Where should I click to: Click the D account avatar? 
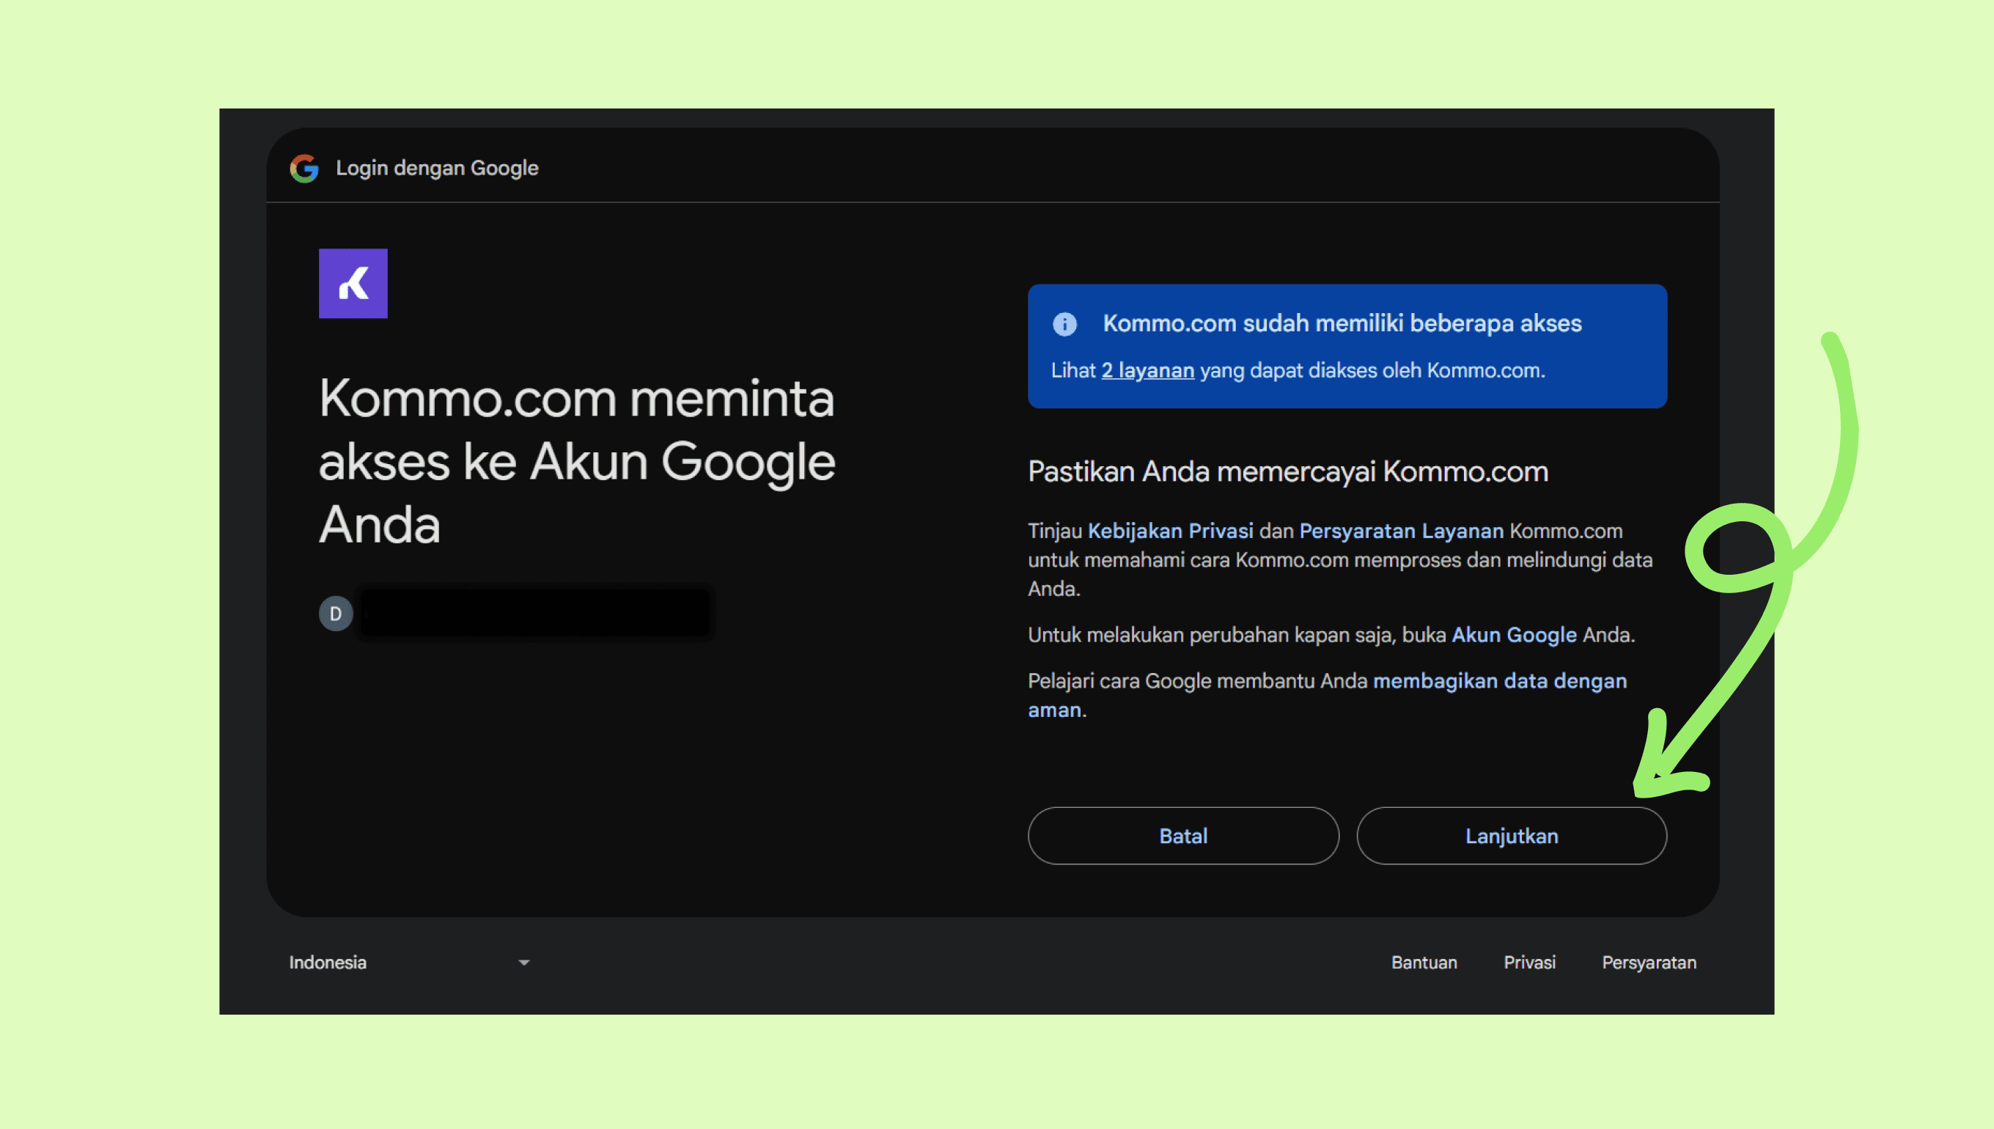coord(336,614)
